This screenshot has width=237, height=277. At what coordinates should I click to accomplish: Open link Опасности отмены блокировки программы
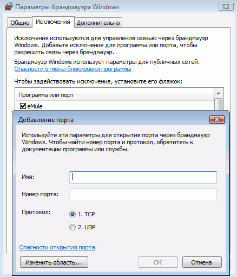pyautogui.click(x=73, y=69)
